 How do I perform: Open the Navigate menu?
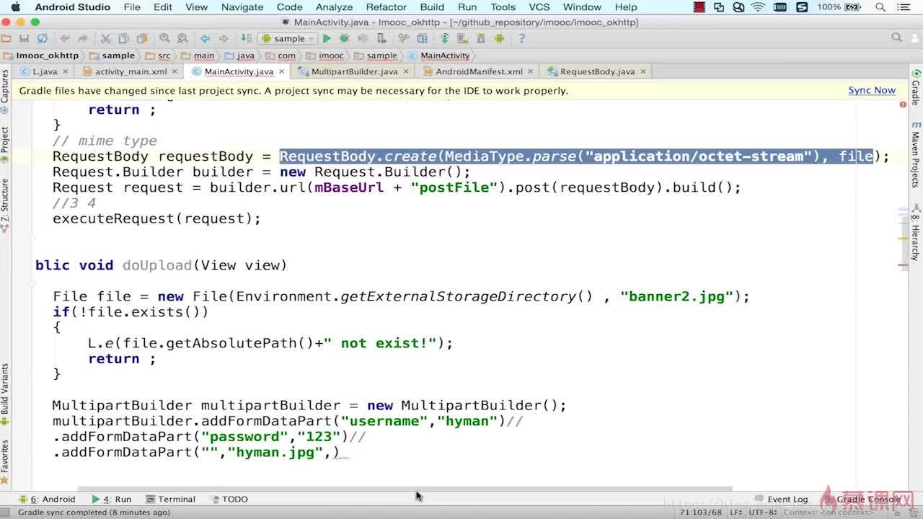242,7
